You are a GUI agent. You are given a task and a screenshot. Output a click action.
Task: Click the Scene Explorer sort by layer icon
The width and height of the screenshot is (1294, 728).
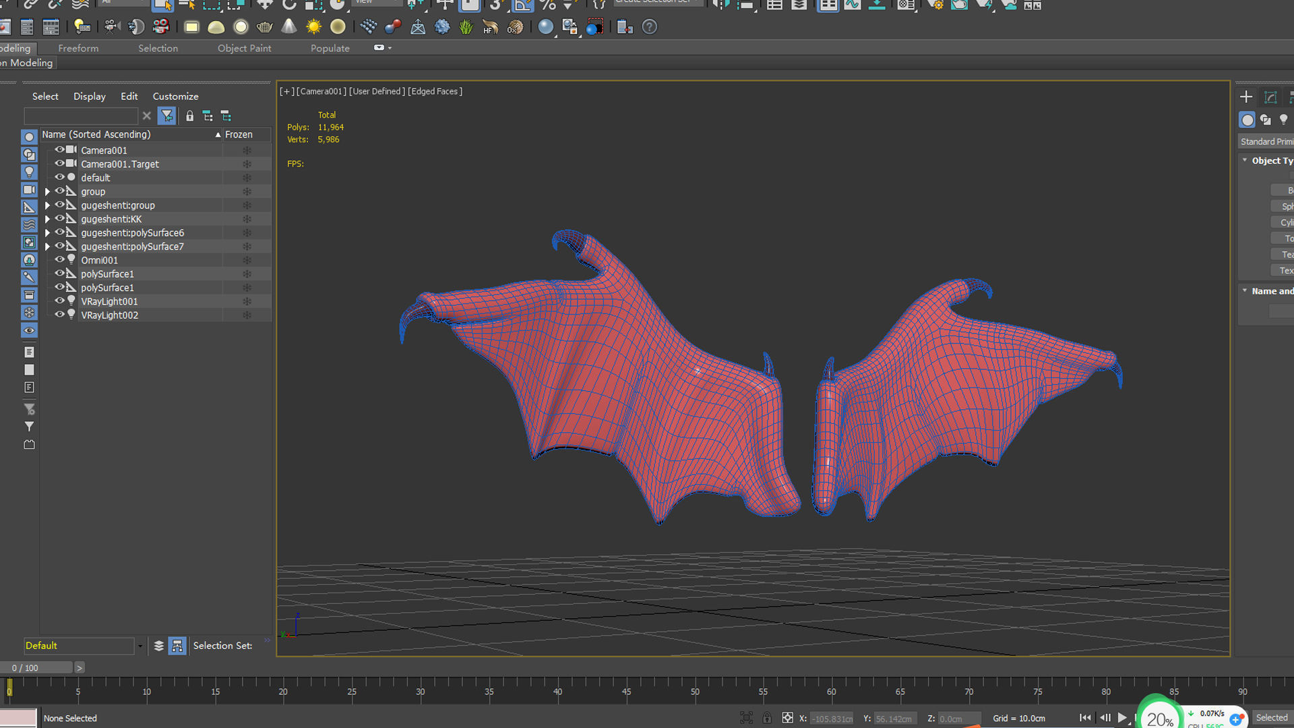pos(159,646)
